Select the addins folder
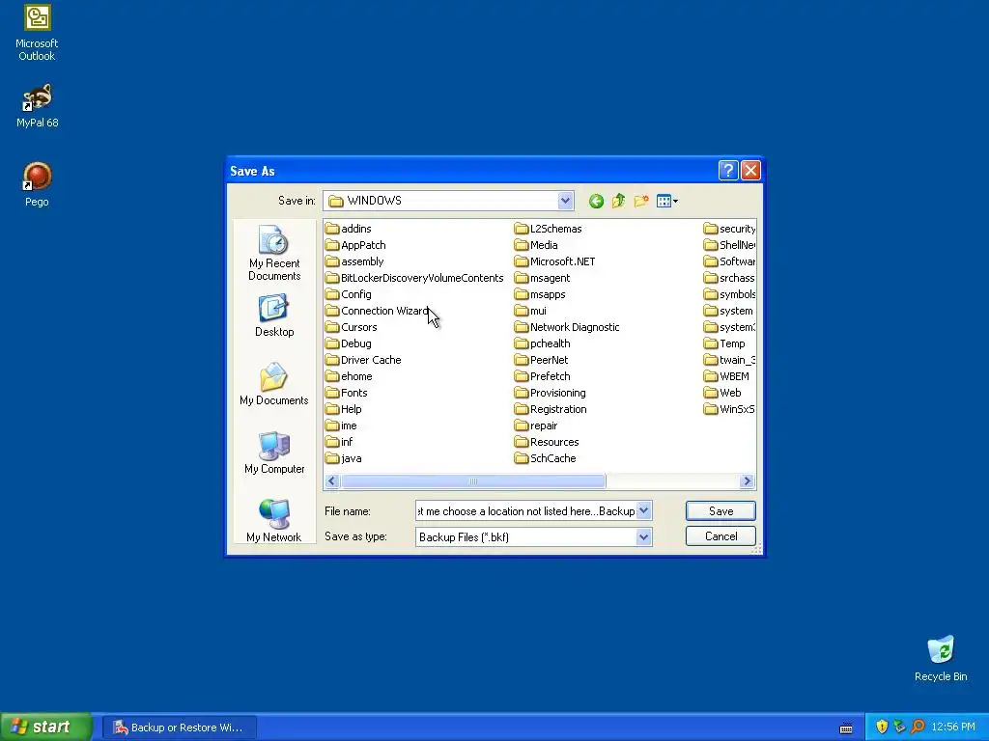Screen dimensions: 989x741 click(348, 229)
